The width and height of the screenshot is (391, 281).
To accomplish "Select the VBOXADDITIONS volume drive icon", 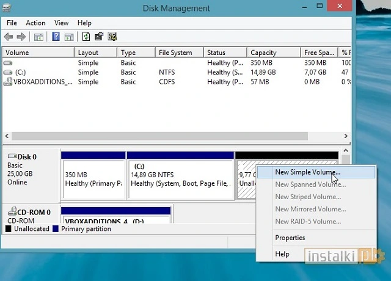I will pos(8,82).
